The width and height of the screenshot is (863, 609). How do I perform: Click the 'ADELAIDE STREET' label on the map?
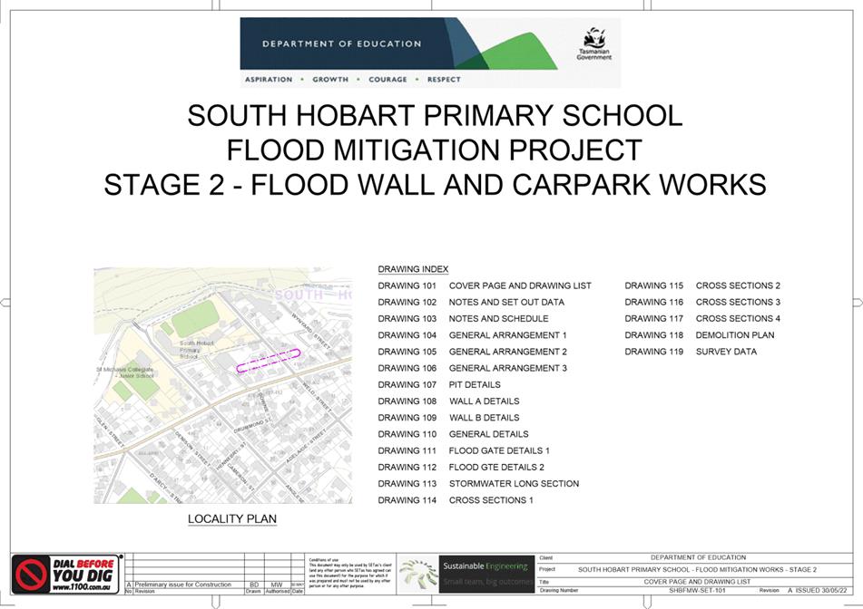(x=306, y=446)
